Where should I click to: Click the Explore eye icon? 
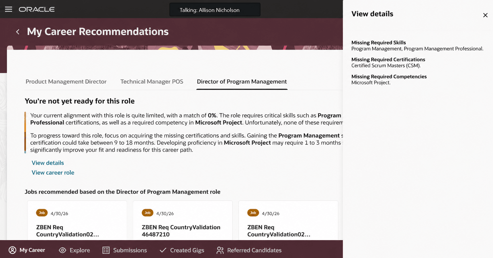coord(62,250)
